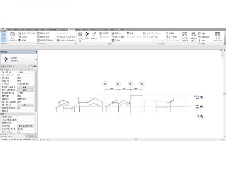Click the Apply button in Properties
This screenshot has width=226, height=169.
pyautogui.click(x=31, y=136)
